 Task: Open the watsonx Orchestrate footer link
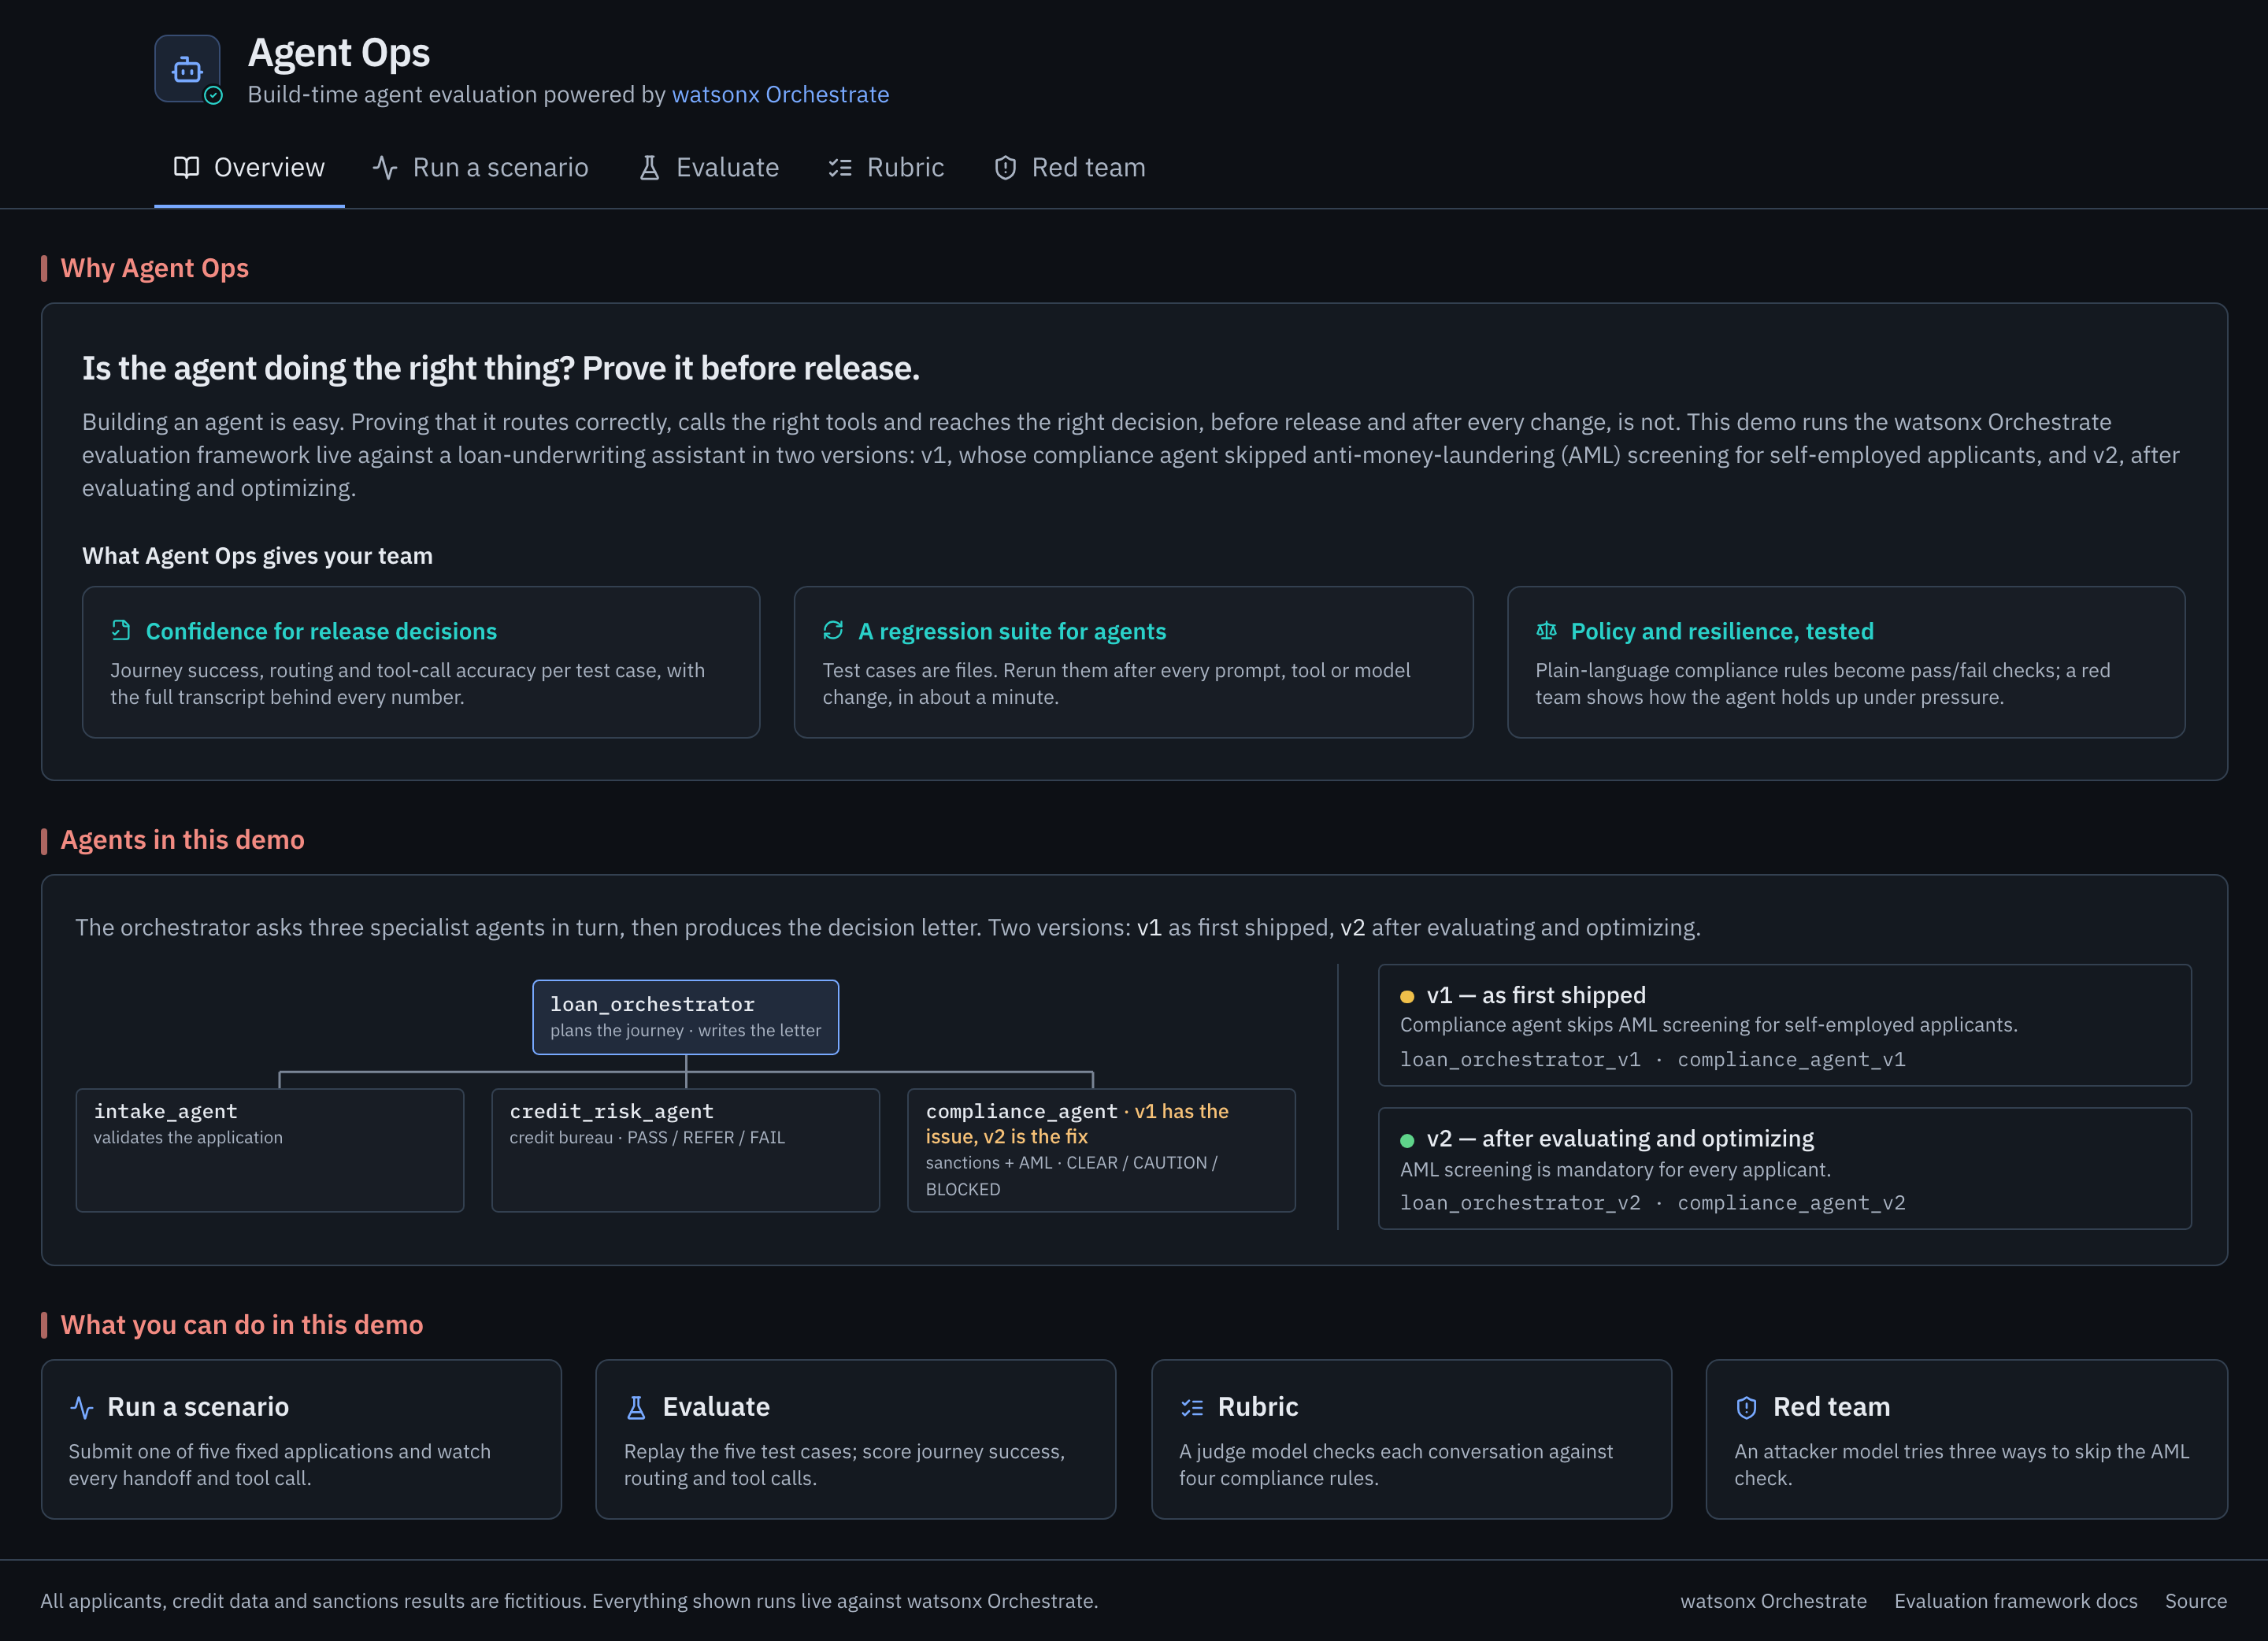(1773, 1601)
